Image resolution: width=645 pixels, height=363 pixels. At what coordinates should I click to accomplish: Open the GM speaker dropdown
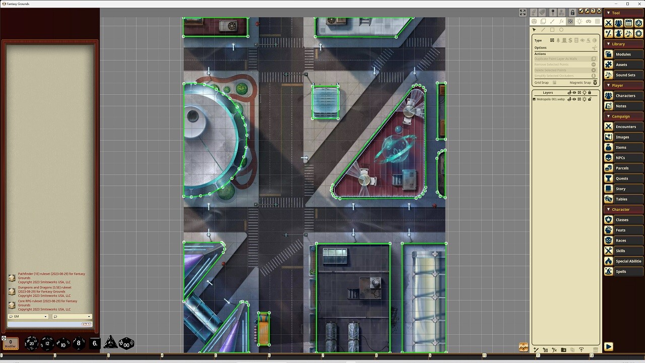pos(28,317)
